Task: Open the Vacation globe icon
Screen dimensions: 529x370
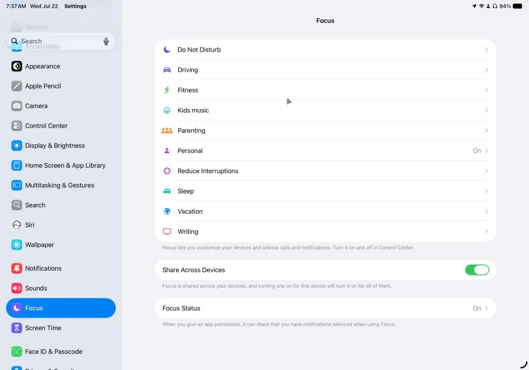Action: 167,212
